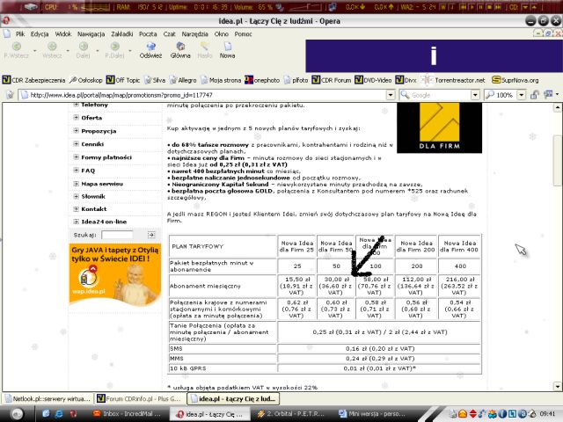
Task: Click the Google search field
Action: click(x=440, y=95)
